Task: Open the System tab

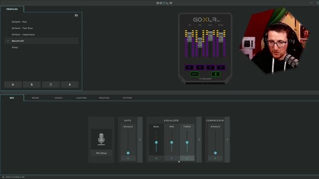Action: coord(127,98)
